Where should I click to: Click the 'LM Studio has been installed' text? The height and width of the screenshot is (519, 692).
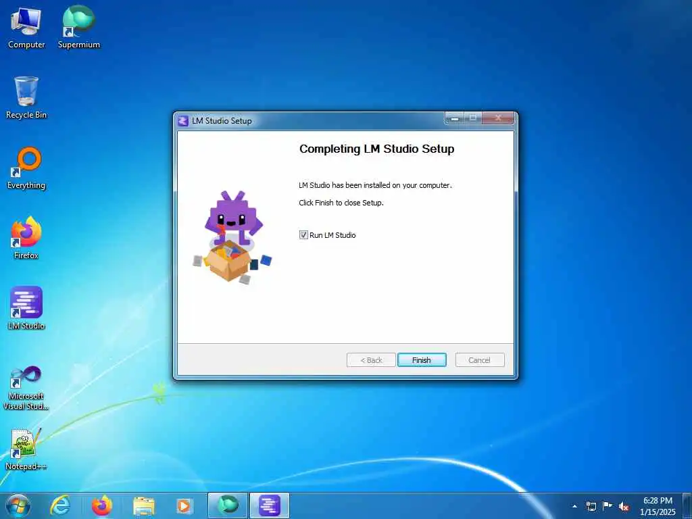(375, 185)
